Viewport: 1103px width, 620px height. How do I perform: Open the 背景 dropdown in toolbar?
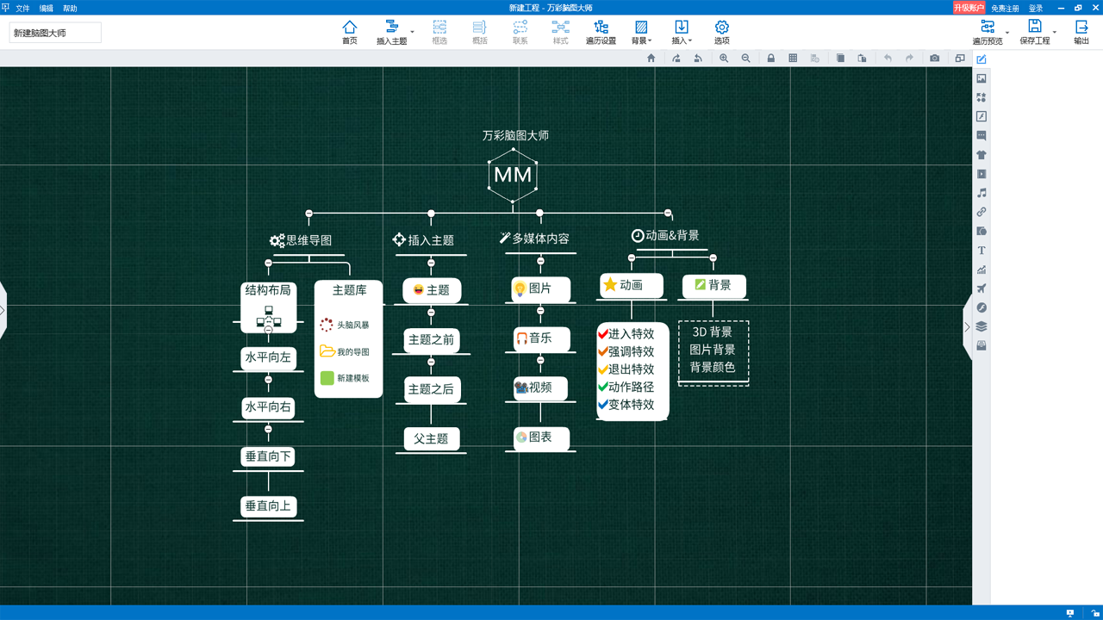point(641,32)
